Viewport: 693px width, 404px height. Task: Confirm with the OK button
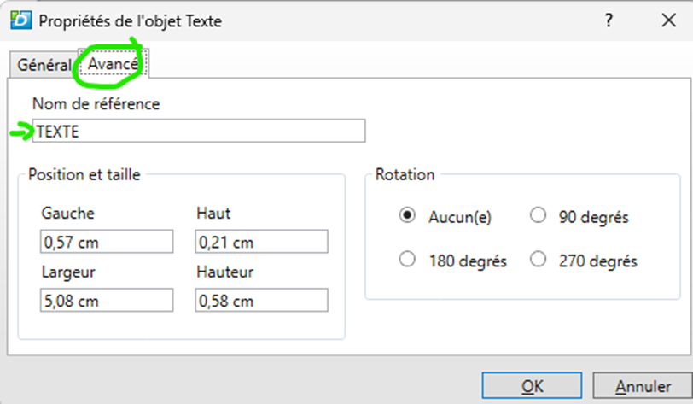533,387
